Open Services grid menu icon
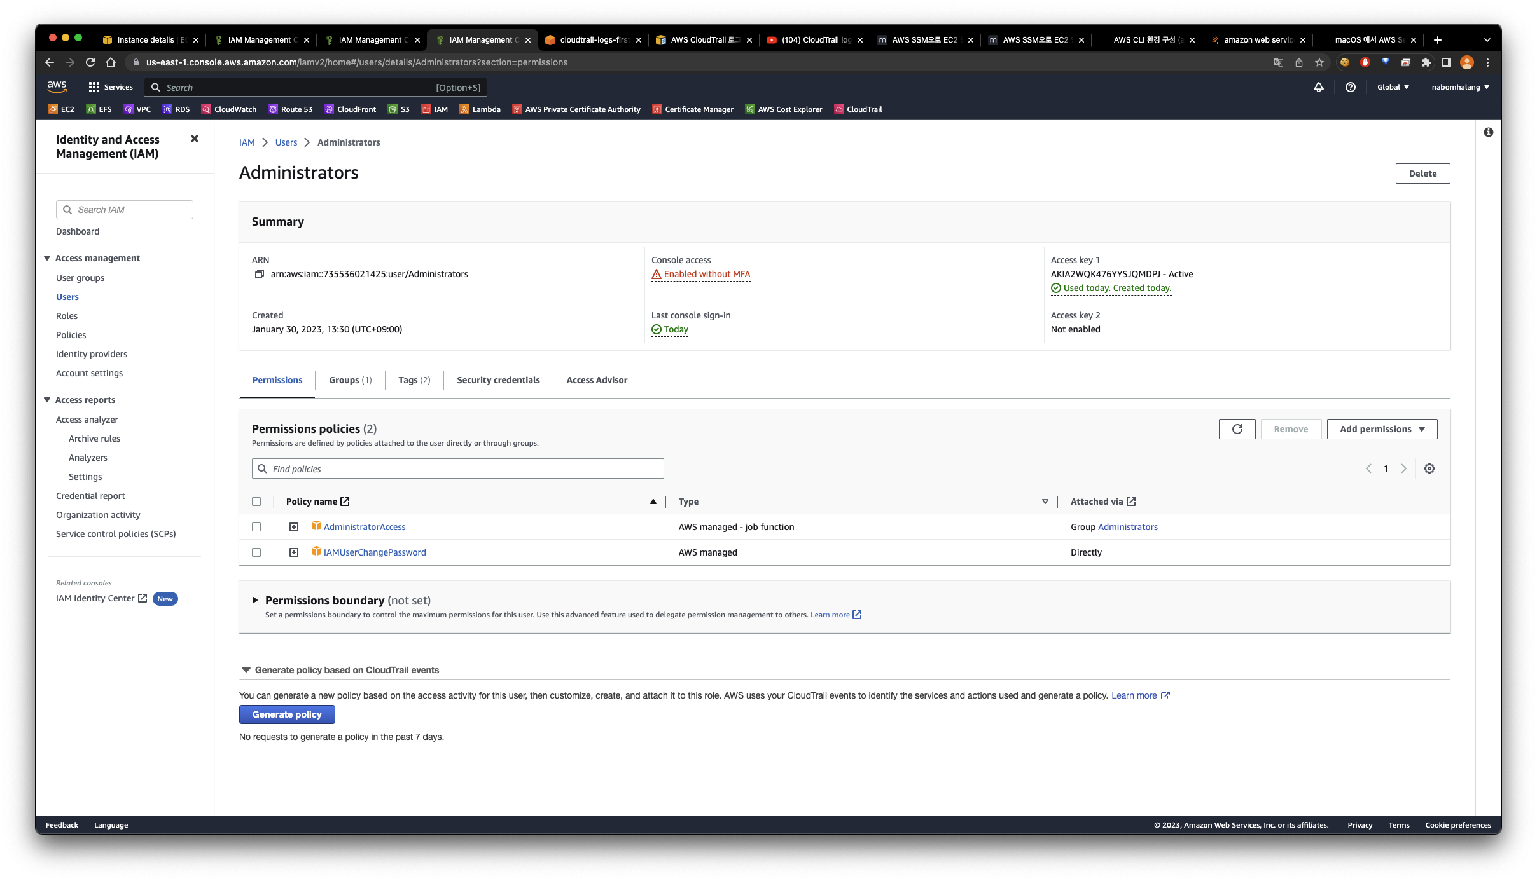The height and width of the screenshot is (881, 1537). (x=94, y=87)
